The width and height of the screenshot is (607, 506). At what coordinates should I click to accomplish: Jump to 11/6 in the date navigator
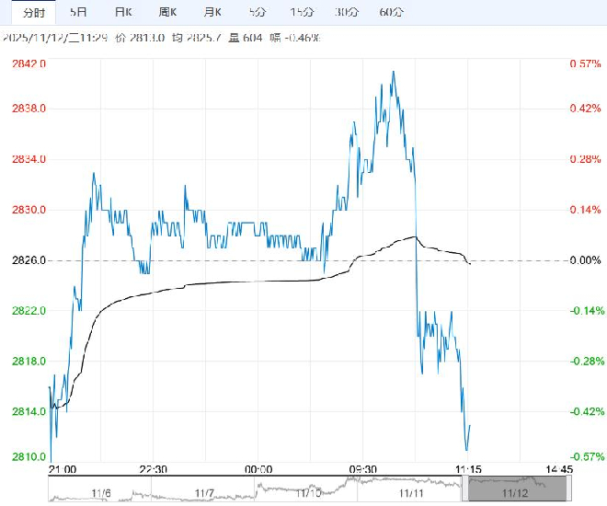tap(99, 493)
